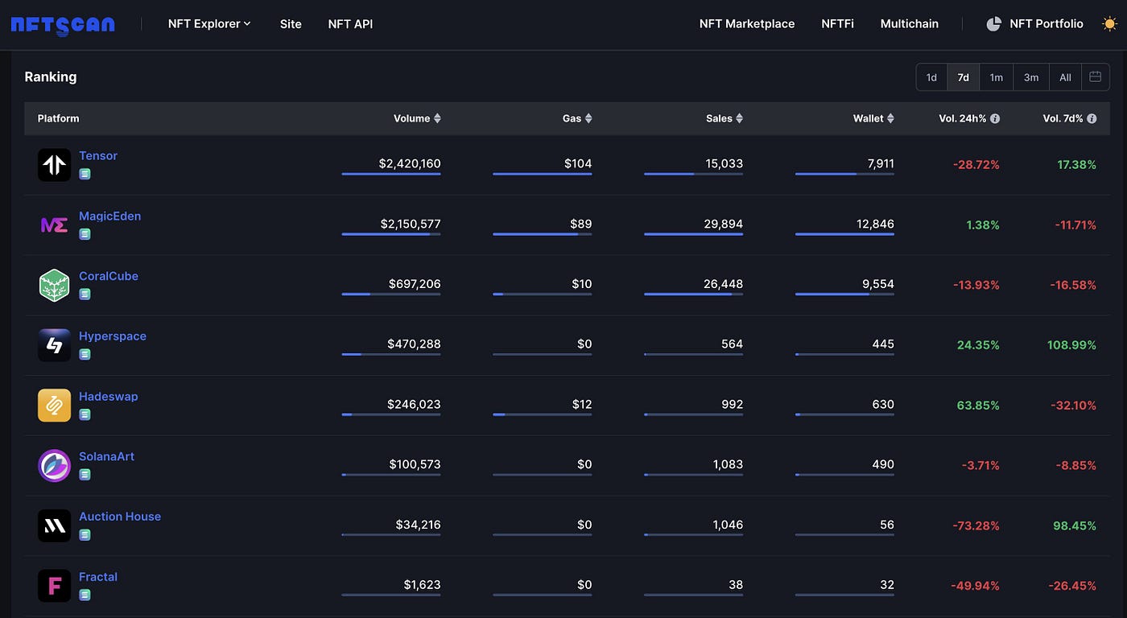The height and width of the screenshot is (618, 1127).
Task: Select the 1d time range
Action: (x=931, y=77)
